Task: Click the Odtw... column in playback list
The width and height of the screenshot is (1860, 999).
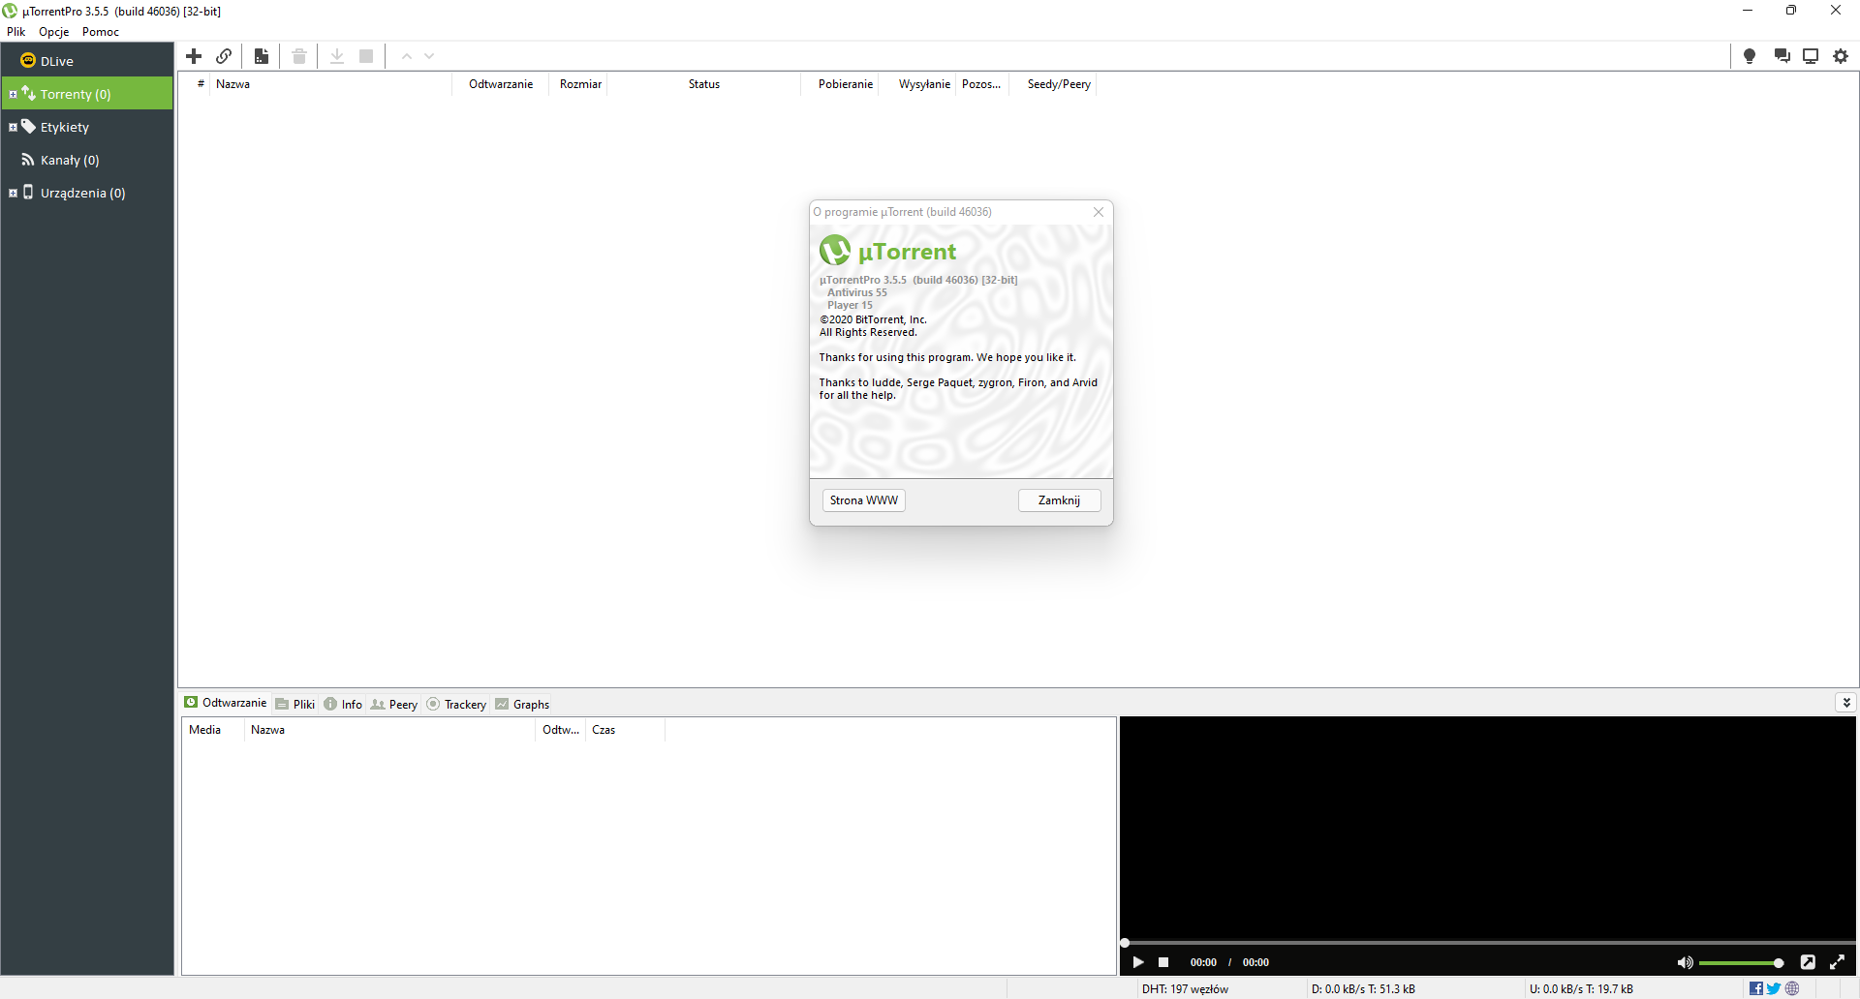Action: tap(561, 730)
